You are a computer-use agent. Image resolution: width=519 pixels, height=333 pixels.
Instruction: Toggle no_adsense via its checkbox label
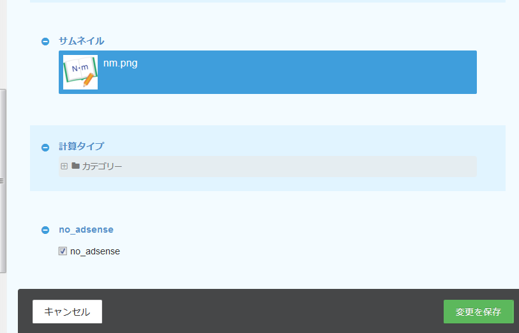95,251
